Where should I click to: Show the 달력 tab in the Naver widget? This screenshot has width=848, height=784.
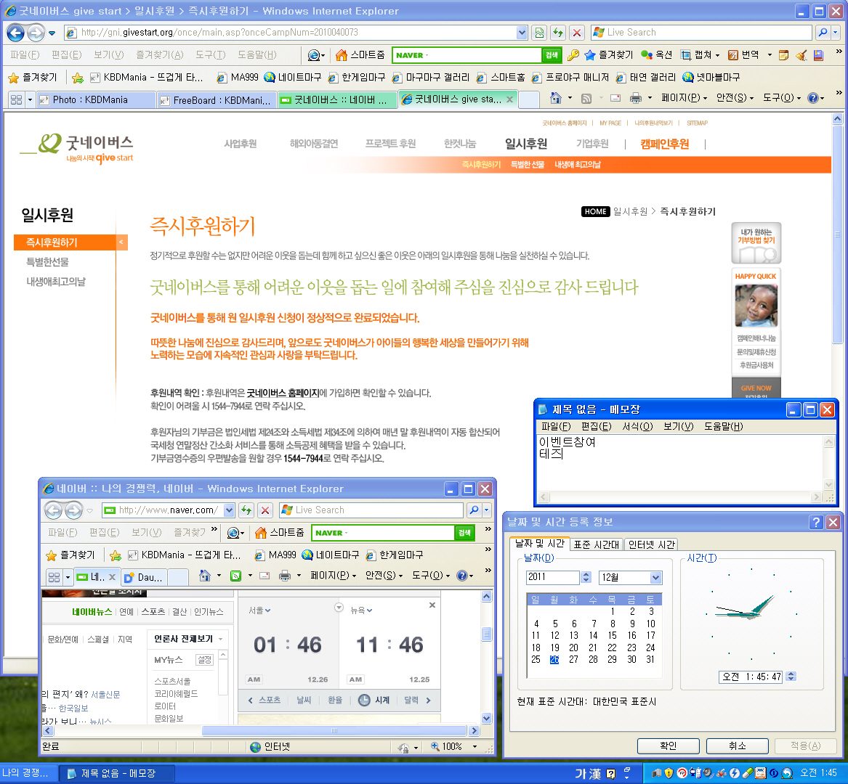411,701
